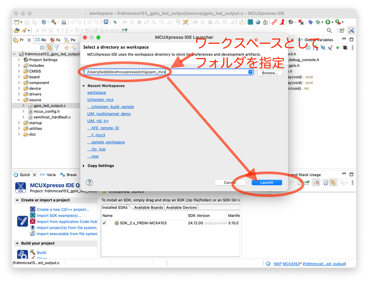Toggle the SDK_2.x_FRDM-MCXA153 checkbox
This screenshot has height=282, width=368.
point(104,223)
